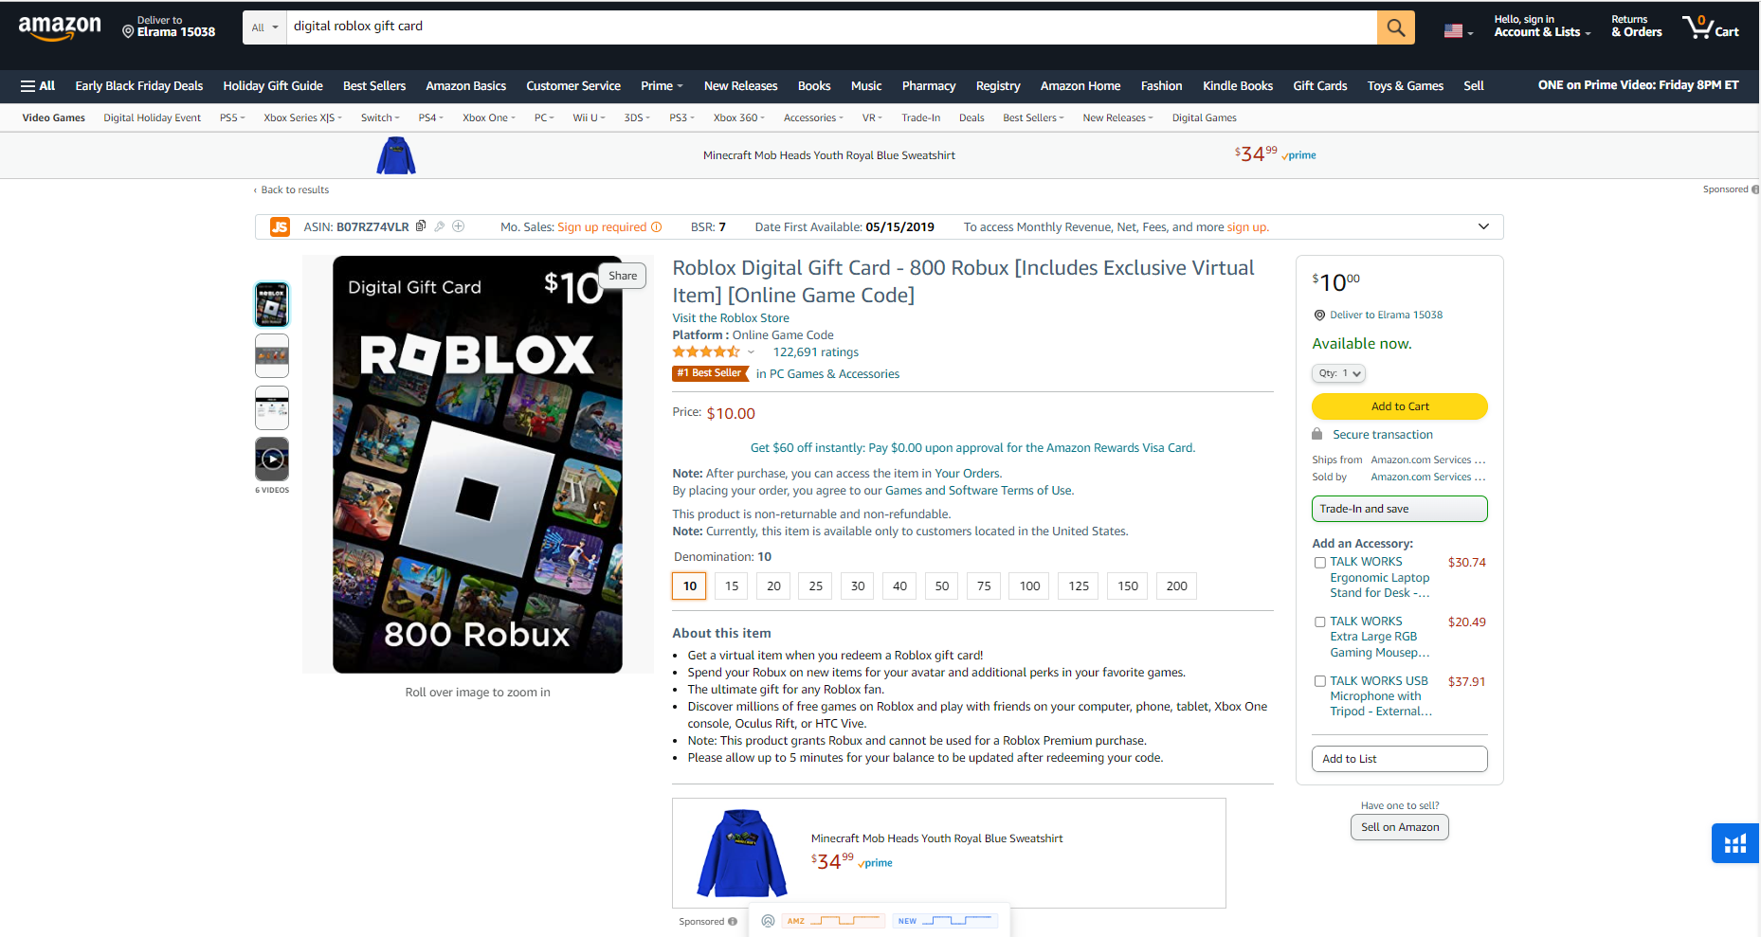Select the 100 denomination option

pyautogui.click(x=1030, y=586)
